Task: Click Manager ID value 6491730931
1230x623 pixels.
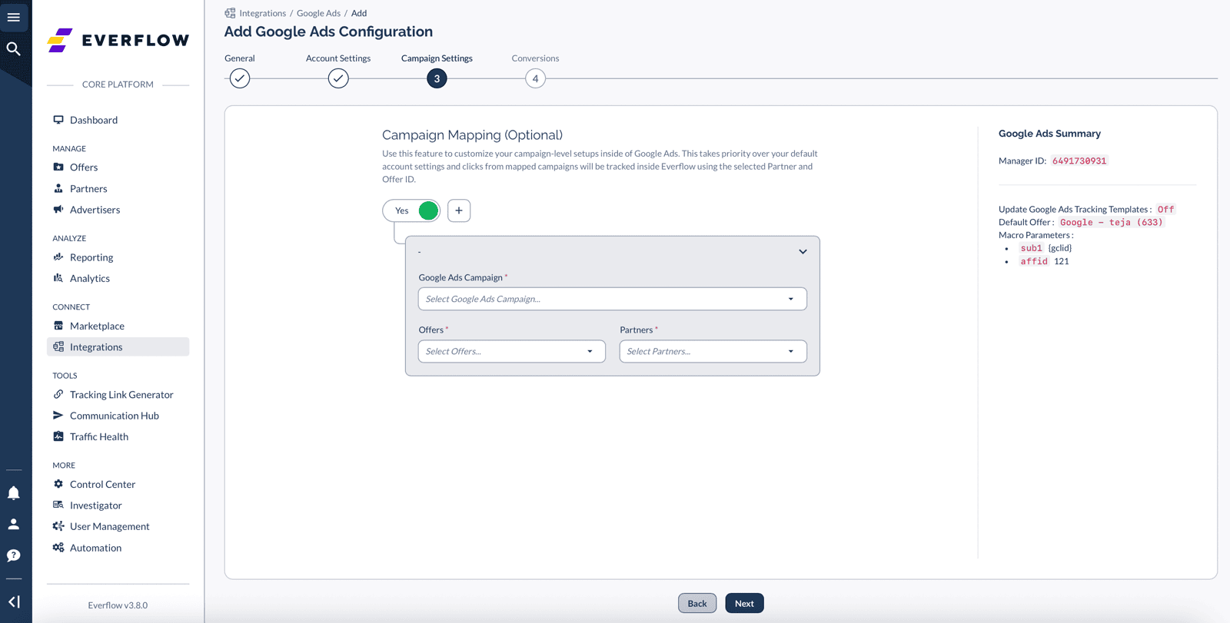Action: pos(1079,161)
